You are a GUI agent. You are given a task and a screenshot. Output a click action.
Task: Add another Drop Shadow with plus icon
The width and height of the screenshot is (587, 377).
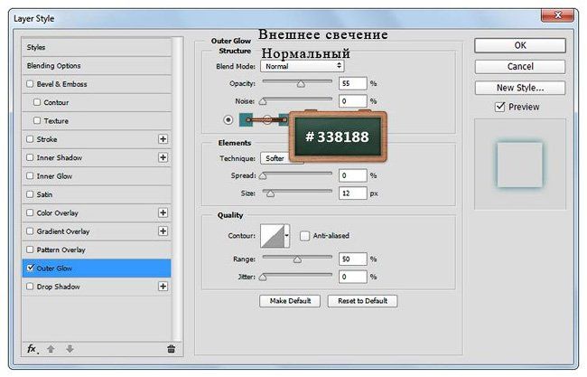click(163, 287)
